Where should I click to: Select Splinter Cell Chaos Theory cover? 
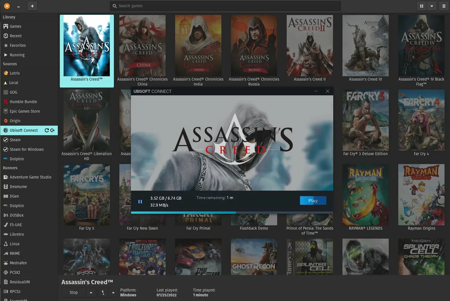(421, 257)
